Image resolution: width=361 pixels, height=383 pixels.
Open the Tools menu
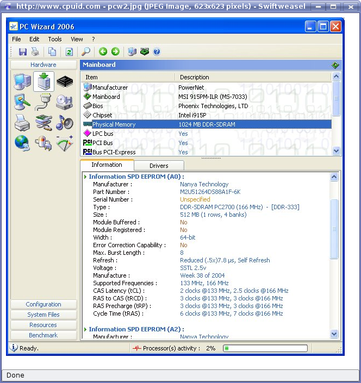(x=55, y=39)
